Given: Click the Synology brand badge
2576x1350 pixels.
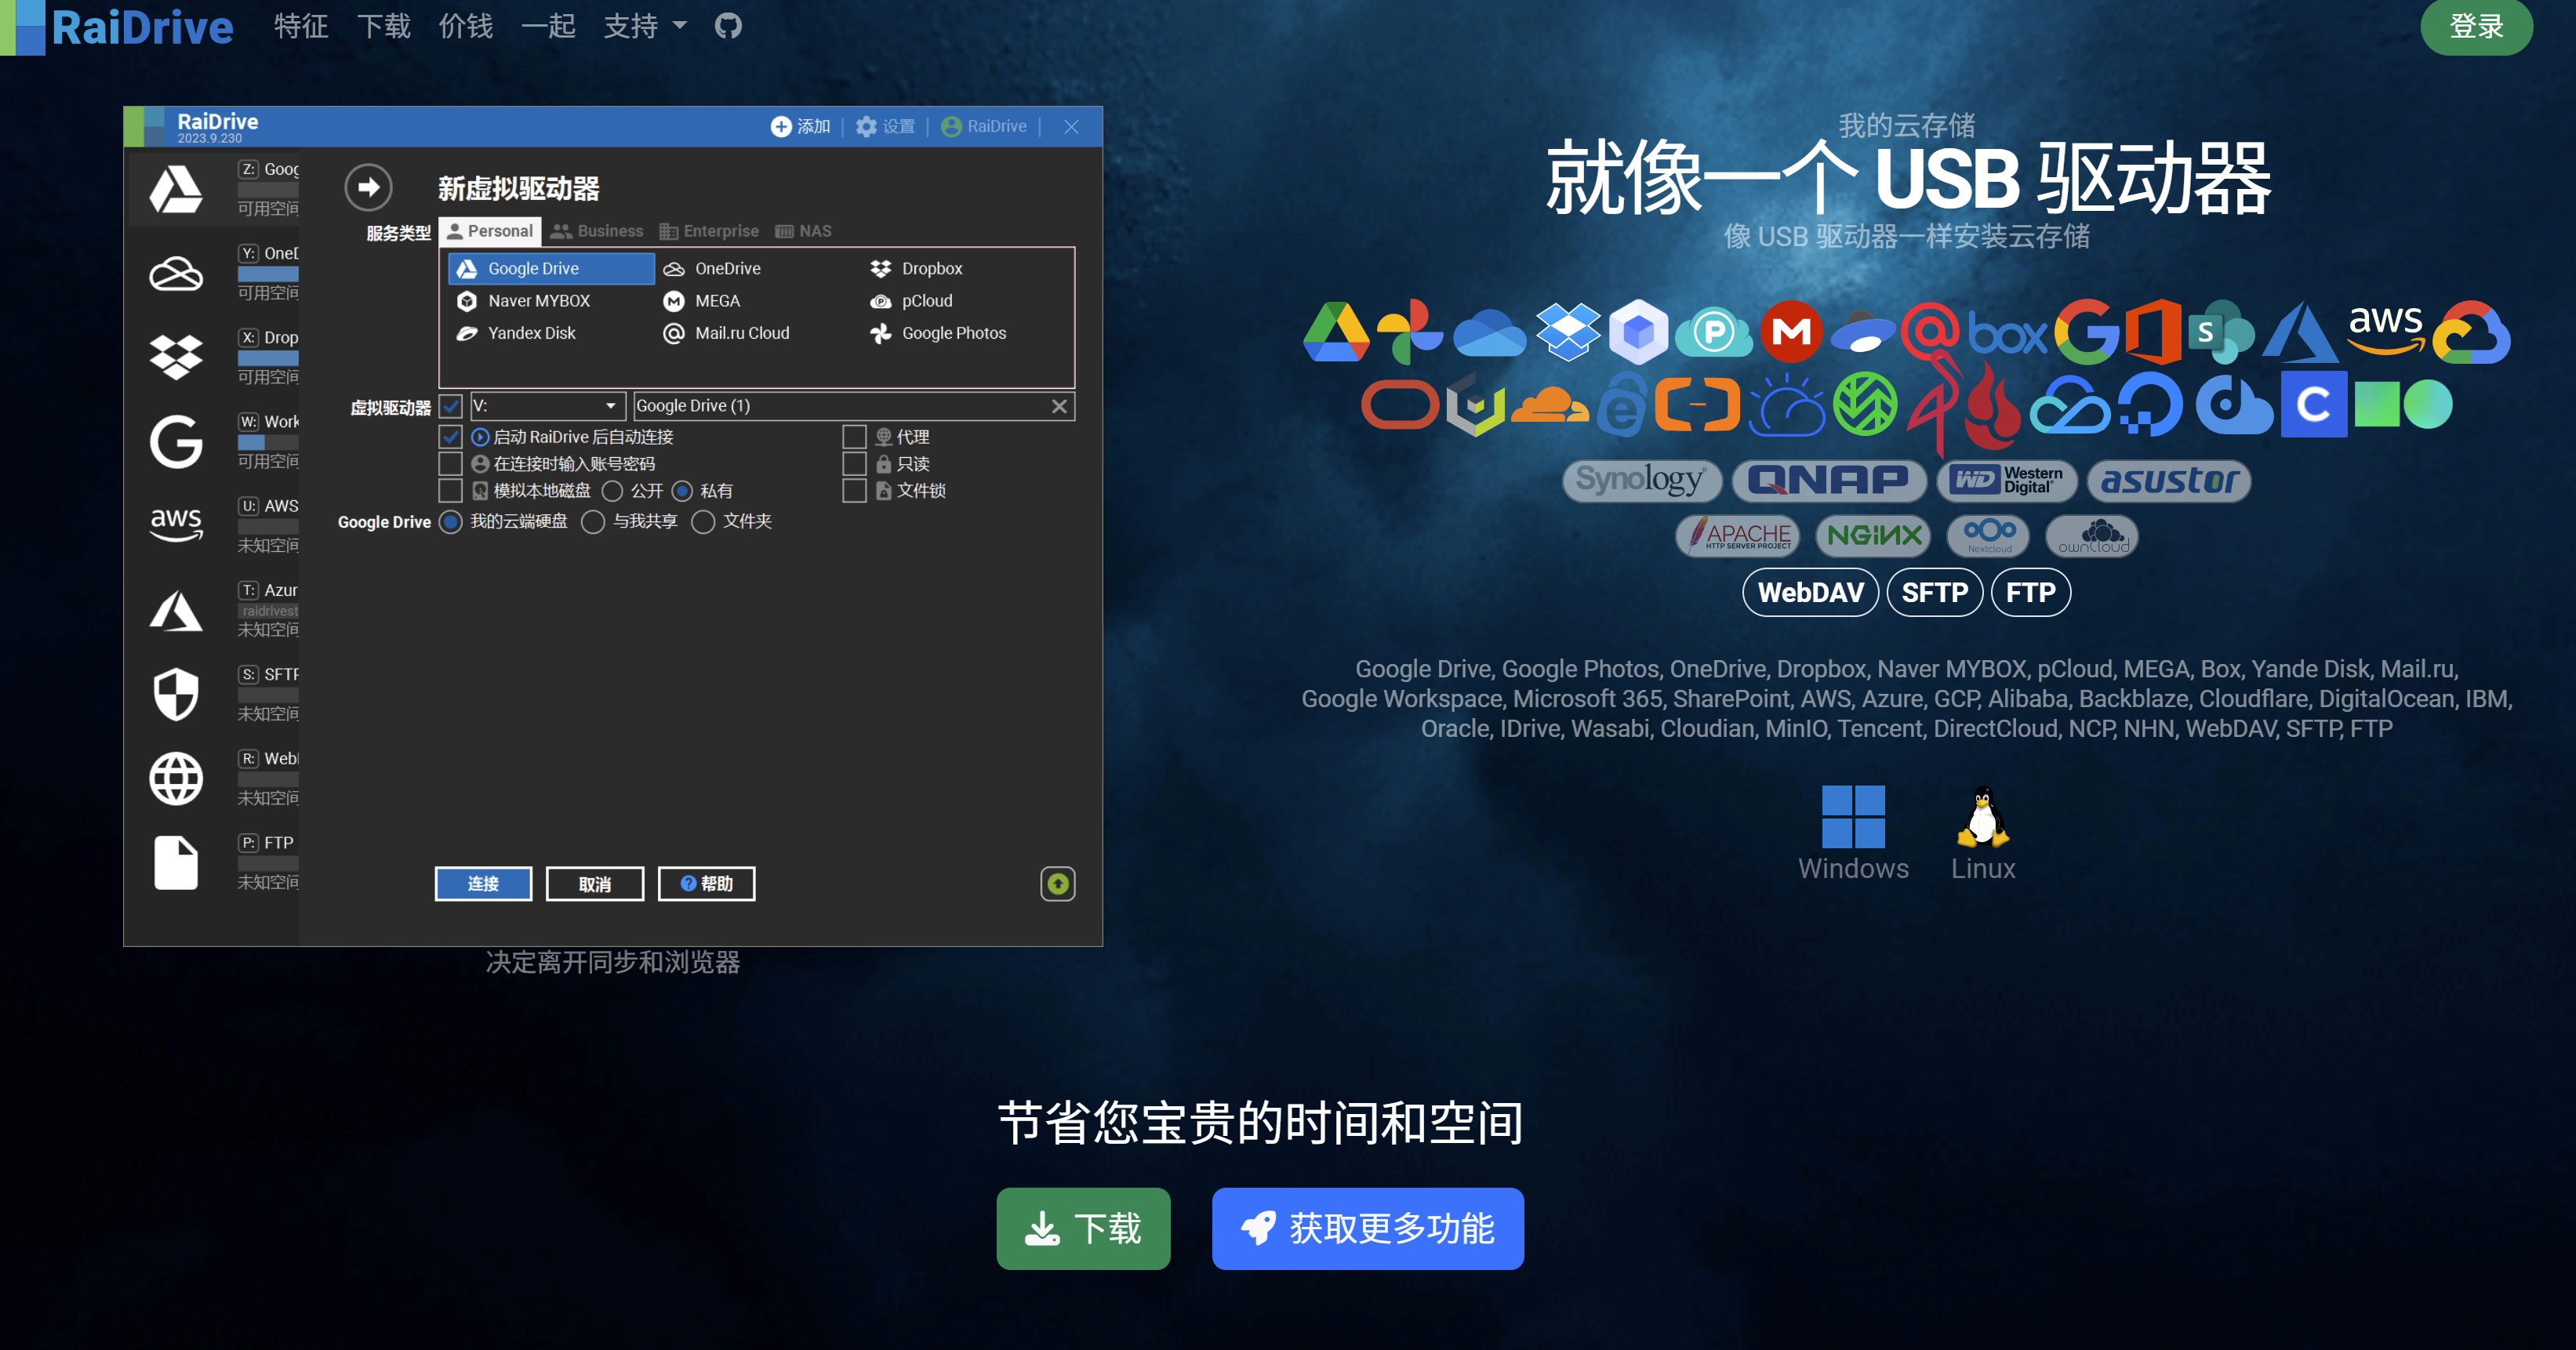Looking at the screenshot, I should [x=1641, y=481].
